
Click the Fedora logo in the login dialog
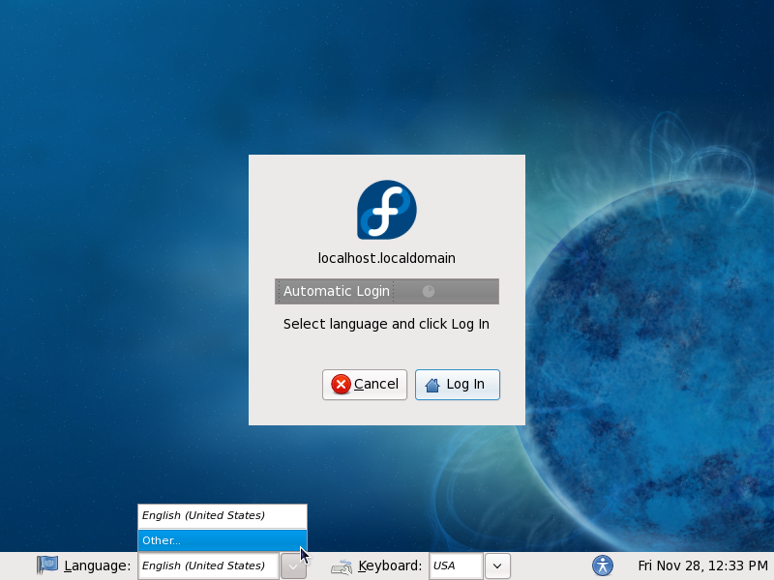coord(386,210)
